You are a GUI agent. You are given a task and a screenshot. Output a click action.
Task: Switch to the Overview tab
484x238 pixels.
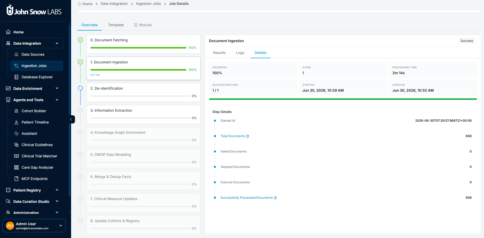pyautogui.click(x=89, y=25)
